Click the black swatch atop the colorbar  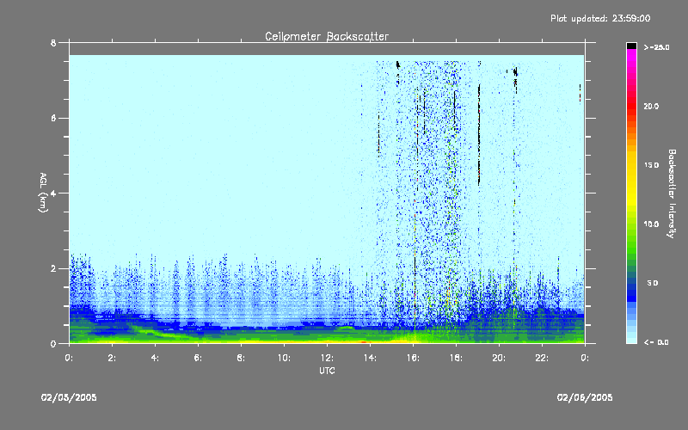click(631, 46)
